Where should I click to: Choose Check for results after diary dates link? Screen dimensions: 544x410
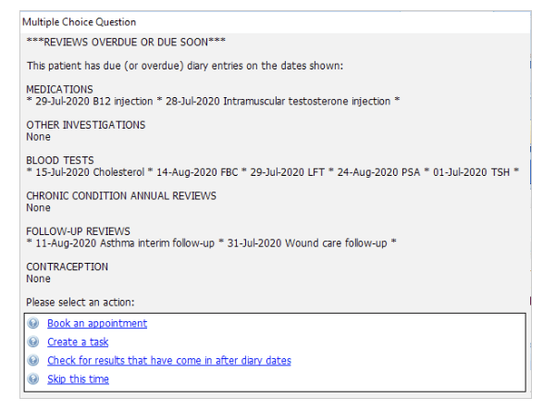tap(169, 360)
